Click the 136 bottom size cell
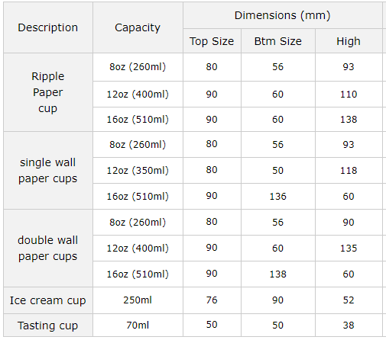 point(278,196)
